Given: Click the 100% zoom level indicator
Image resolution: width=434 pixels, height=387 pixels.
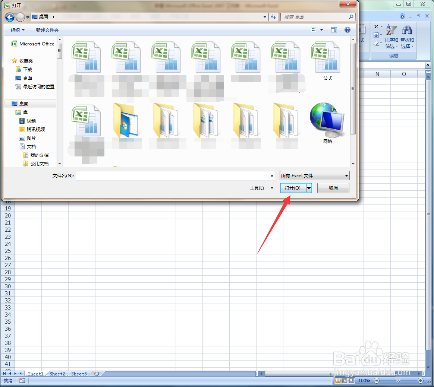Looking at the screenshot, I should click(364, 381).
